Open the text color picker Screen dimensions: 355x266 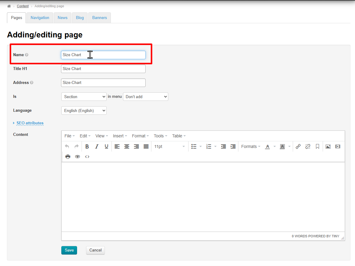point(267,146)
